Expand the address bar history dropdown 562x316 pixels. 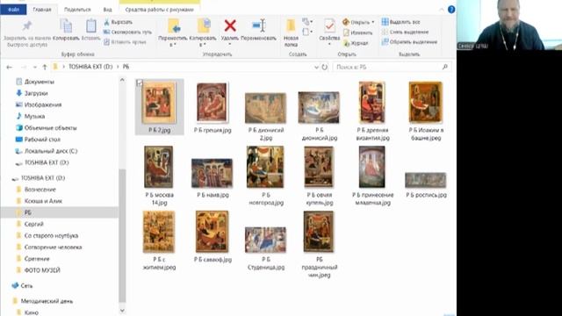coord(316,67)
